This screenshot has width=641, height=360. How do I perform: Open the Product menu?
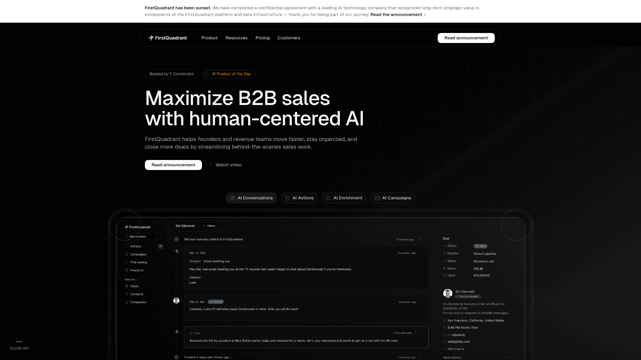(209, 38)
